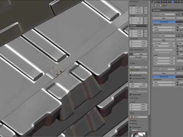This screenshot has width=183, height=137.
Task: Click the pin icon beside SEAL-1 breadcrumb
Action: (153, 6)
